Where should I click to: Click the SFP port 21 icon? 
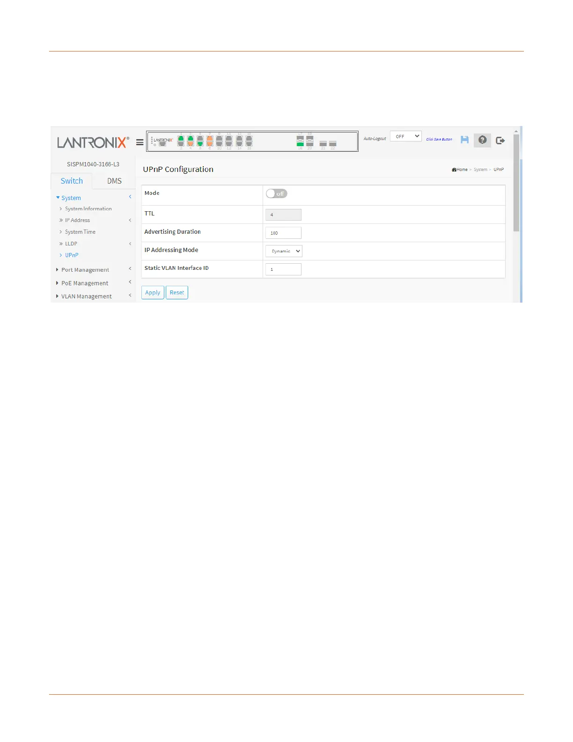tap(323, 144)
